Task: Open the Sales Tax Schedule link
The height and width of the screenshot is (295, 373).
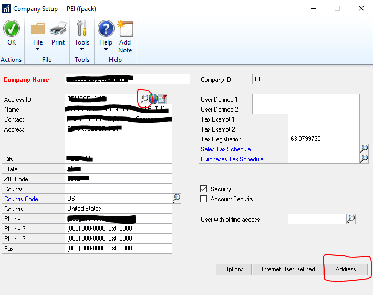Action: coord(226,149)
